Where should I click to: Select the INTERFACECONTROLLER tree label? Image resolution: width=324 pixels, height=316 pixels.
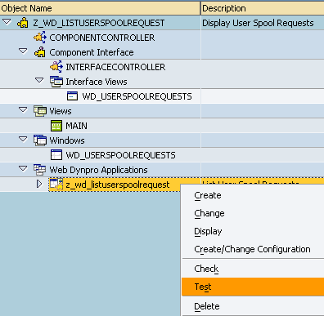115,67
